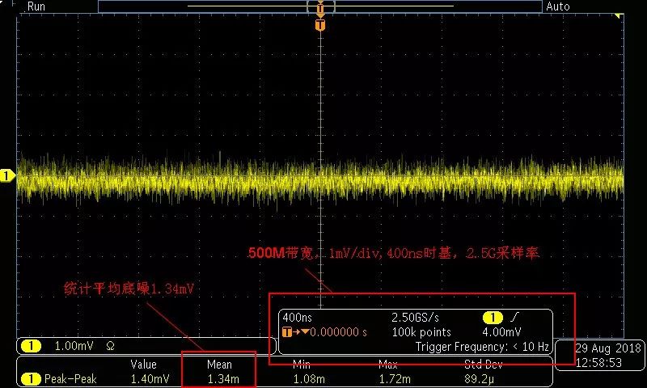Select the 400ns timebase readout
Screen dimensions: 647x388
point(298,318)
